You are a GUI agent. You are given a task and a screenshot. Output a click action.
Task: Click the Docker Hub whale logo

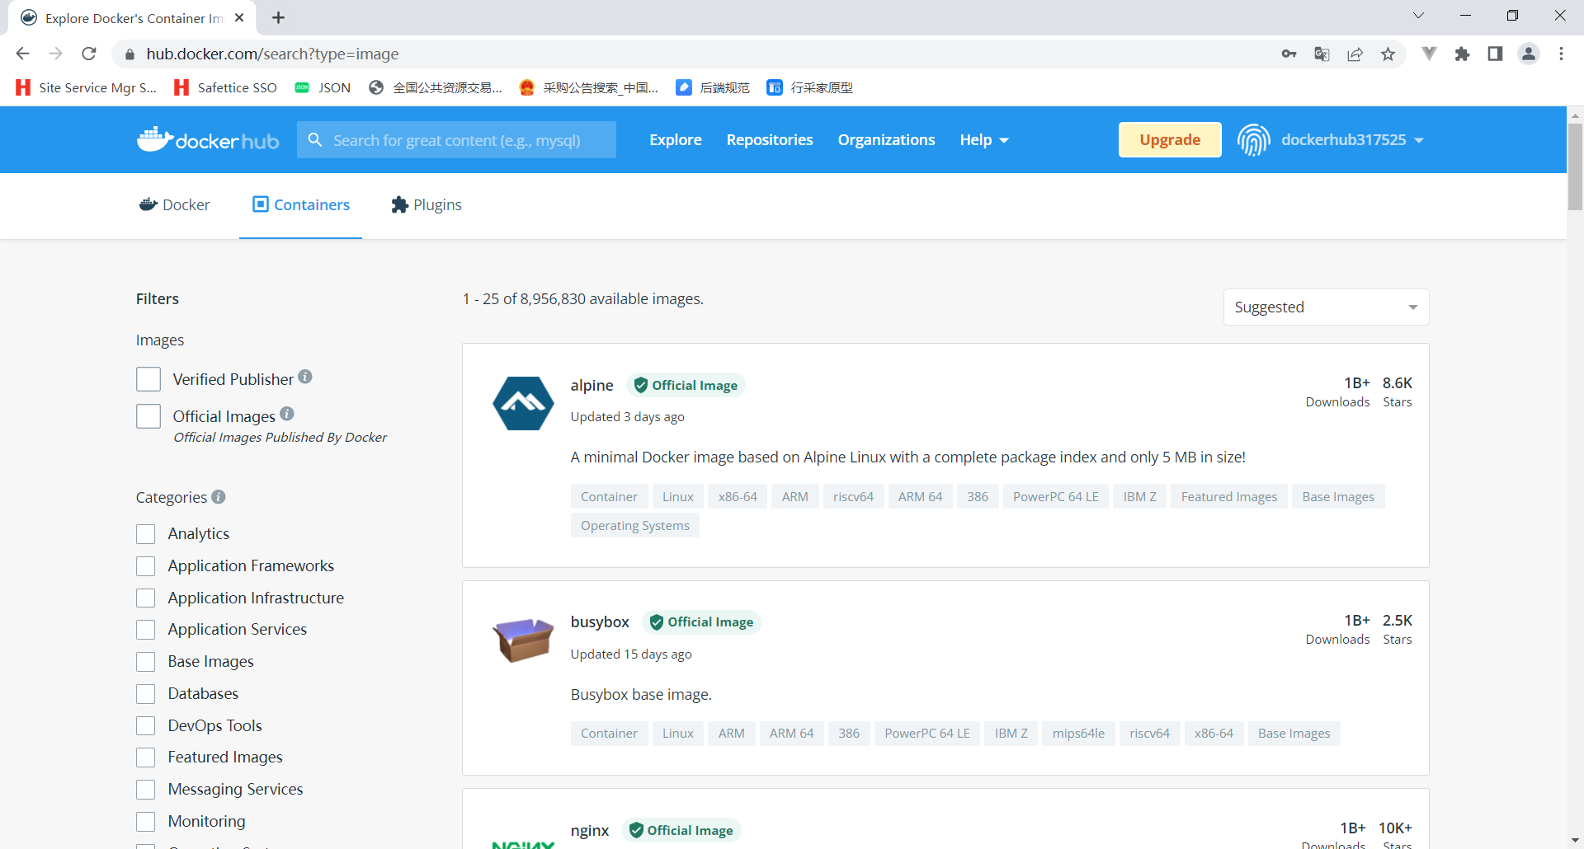[208, 139]
